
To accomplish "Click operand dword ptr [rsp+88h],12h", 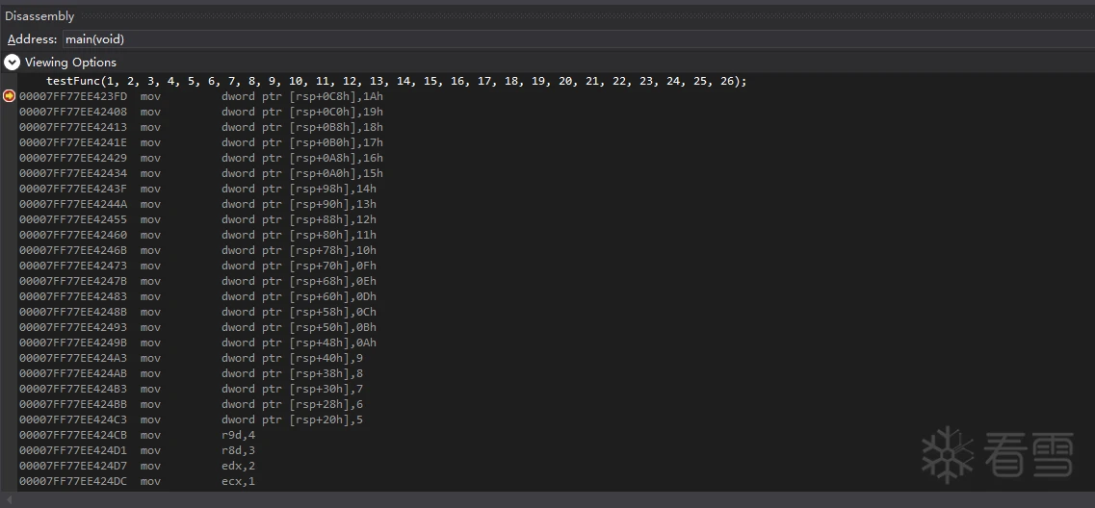I will (299, 219).
